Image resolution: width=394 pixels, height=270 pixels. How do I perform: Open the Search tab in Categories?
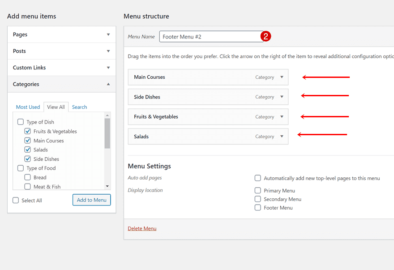click(79, 107)
